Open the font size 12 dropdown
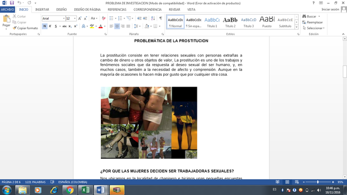 coord(75,18)
